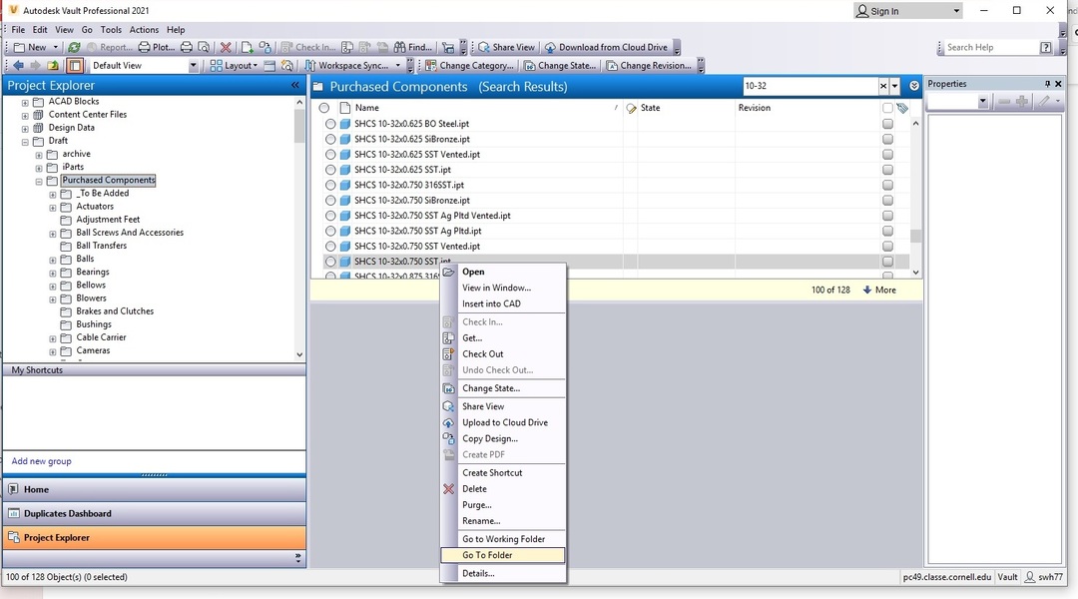Viewport: 1078px width, 599px height.
Task: Clear the 10-32 search with X
Action: point(883,86)
